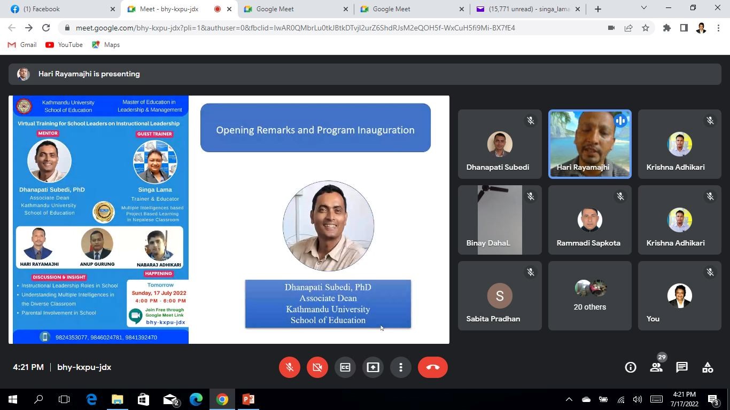
Task: Open PowerPoint from the taskbar
Action: (248, 399)
